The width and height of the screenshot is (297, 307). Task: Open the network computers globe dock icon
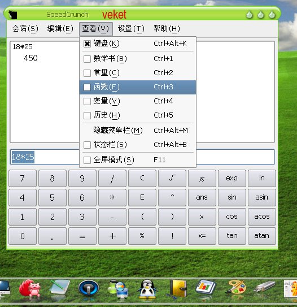pyautogui.click(x=118, y=289)
